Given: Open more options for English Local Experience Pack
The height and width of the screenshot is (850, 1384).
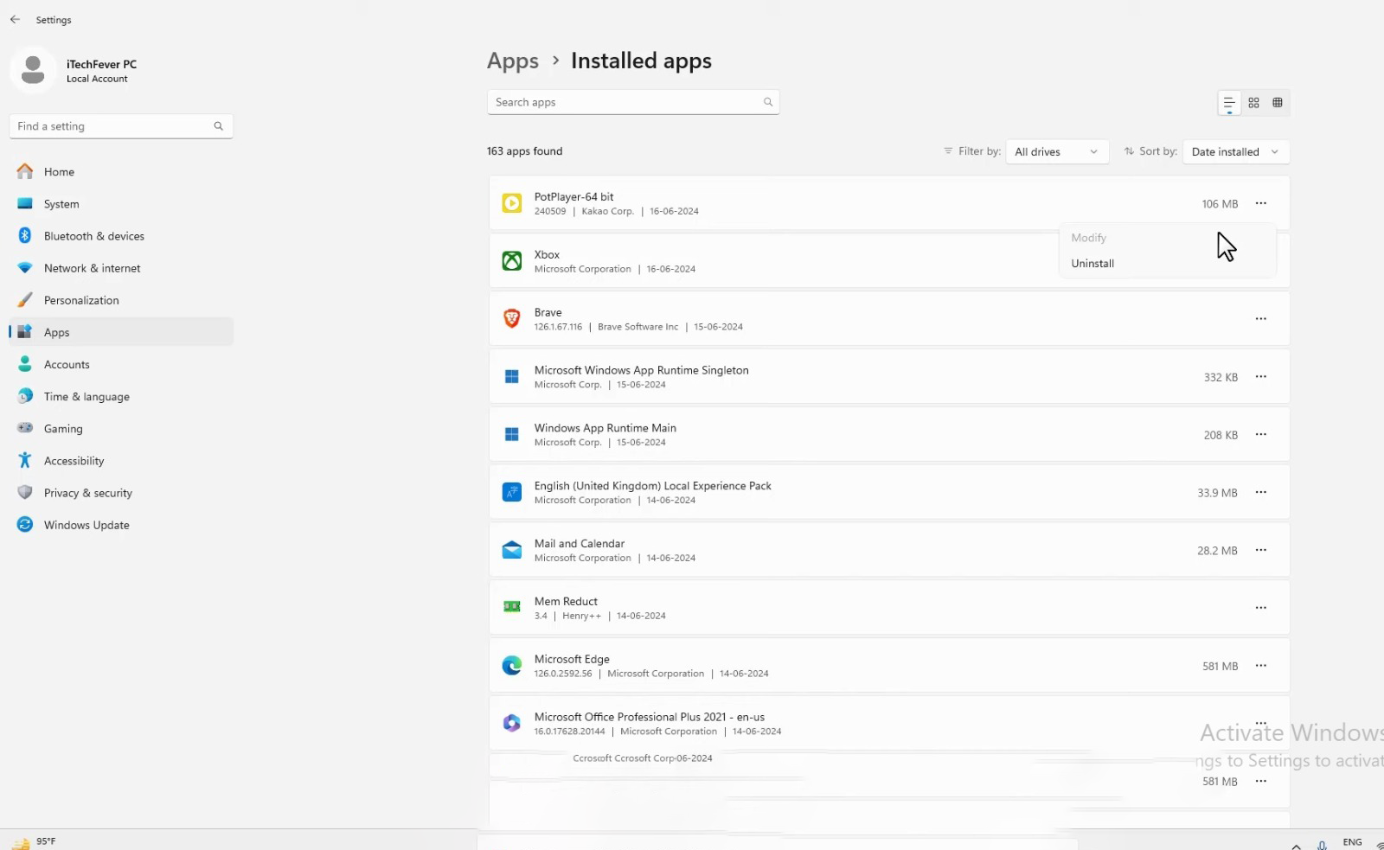Looking at the screenshot, I should 1261,493.
